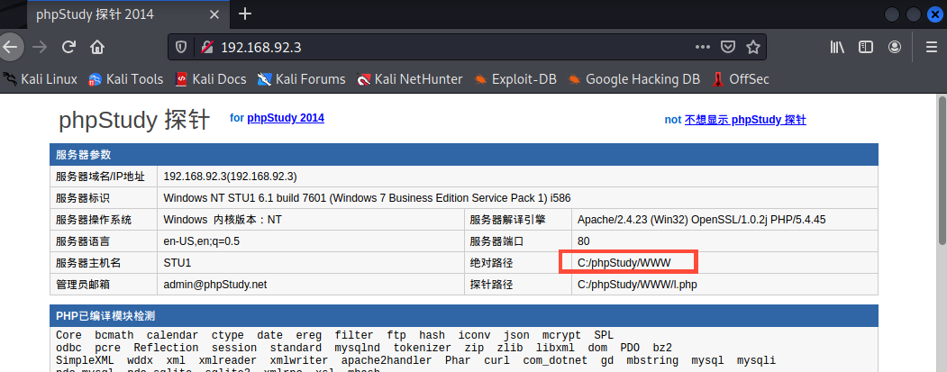Bookmark this page with star icon
This screenshot has width=947, height=372.
(x=752, y=47)
